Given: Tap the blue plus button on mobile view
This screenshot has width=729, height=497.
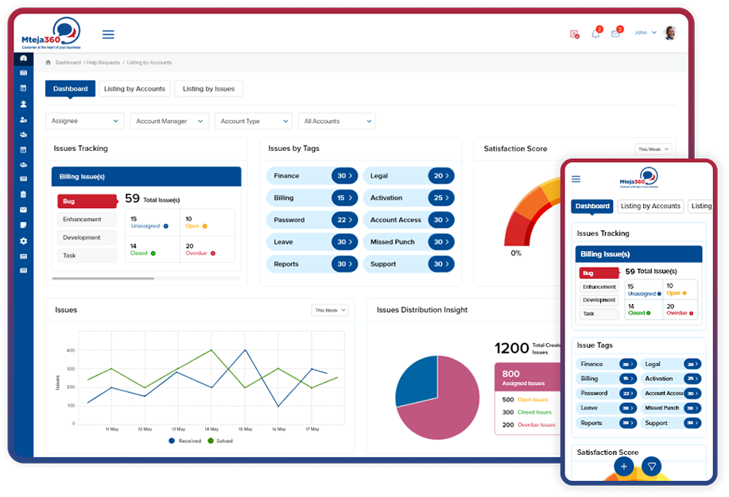Looking at the screenshot, I should click(x=624, y=467).
